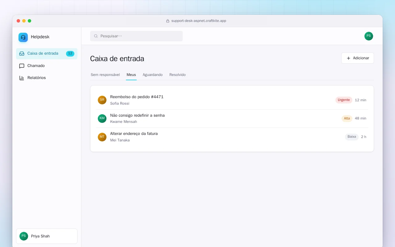This screenshot has width=395, height=247.
Task: Click the PS avatar next to Priya Shah
Action: 24,236
